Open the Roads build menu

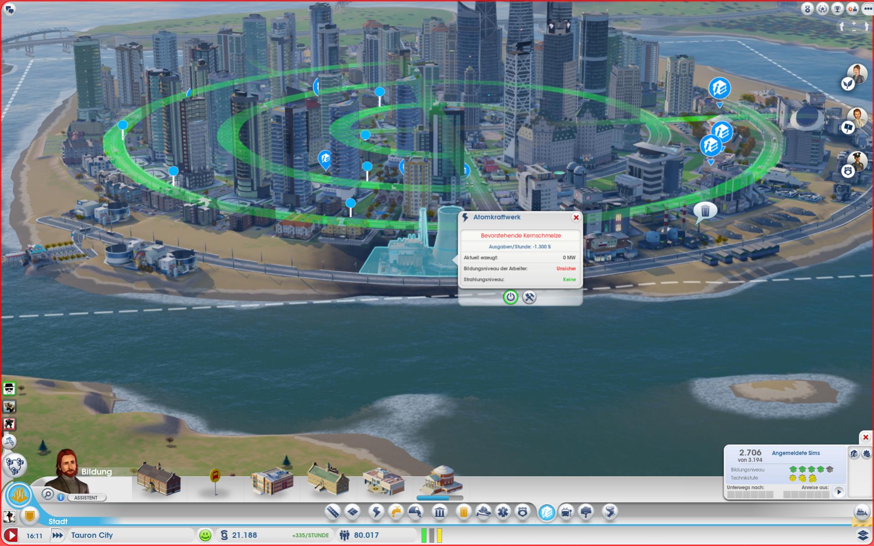click(x=333, y=512)
